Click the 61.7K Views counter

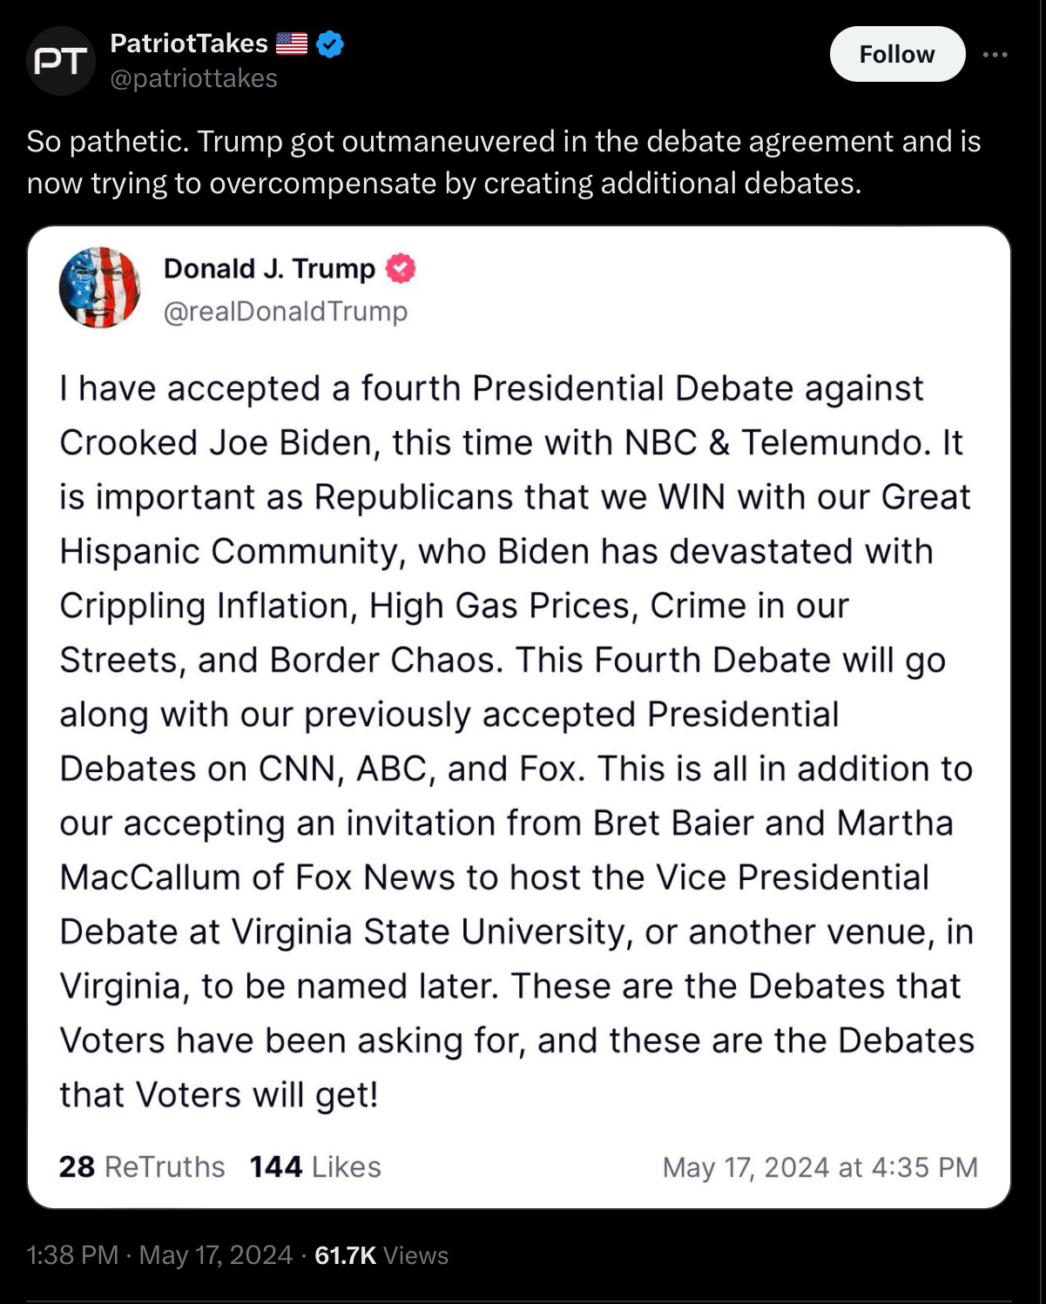tap(381, 1255)
